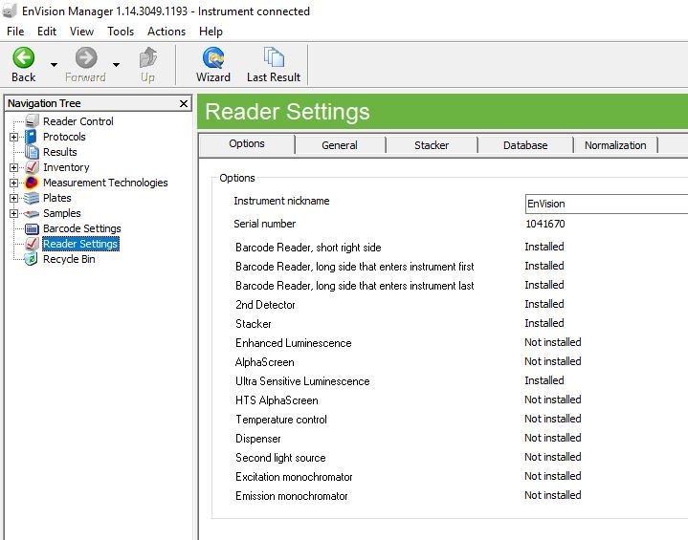Expand the Inventory tree node
The image size is (688, 540).
tap(13, 167)
